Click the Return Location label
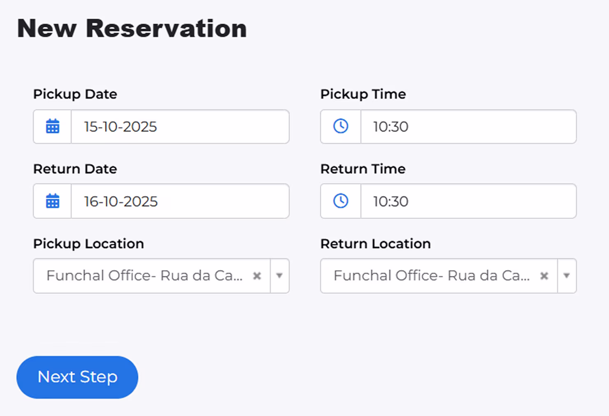 pos(375,244)
